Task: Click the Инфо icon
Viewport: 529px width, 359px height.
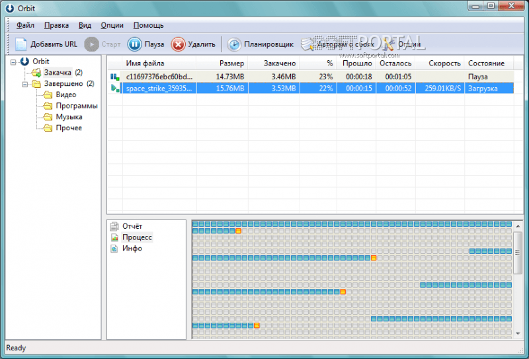Action: pos(114,249)
